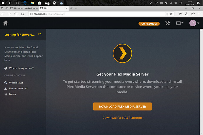Switch to Plex on my cloud ex2 ultra tab
Image resolution: width=203 pixels, height=135 pixels.
(x=24, y=8)
